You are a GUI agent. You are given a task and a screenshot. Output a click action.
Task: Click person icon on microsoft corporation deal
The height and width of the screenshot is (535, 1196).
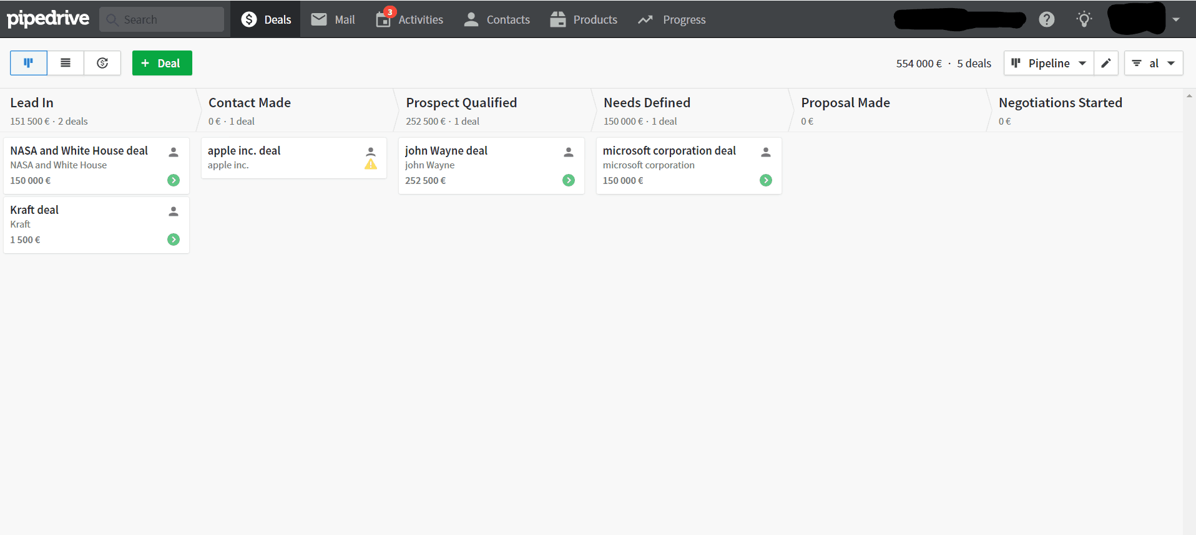click(766, 152)
